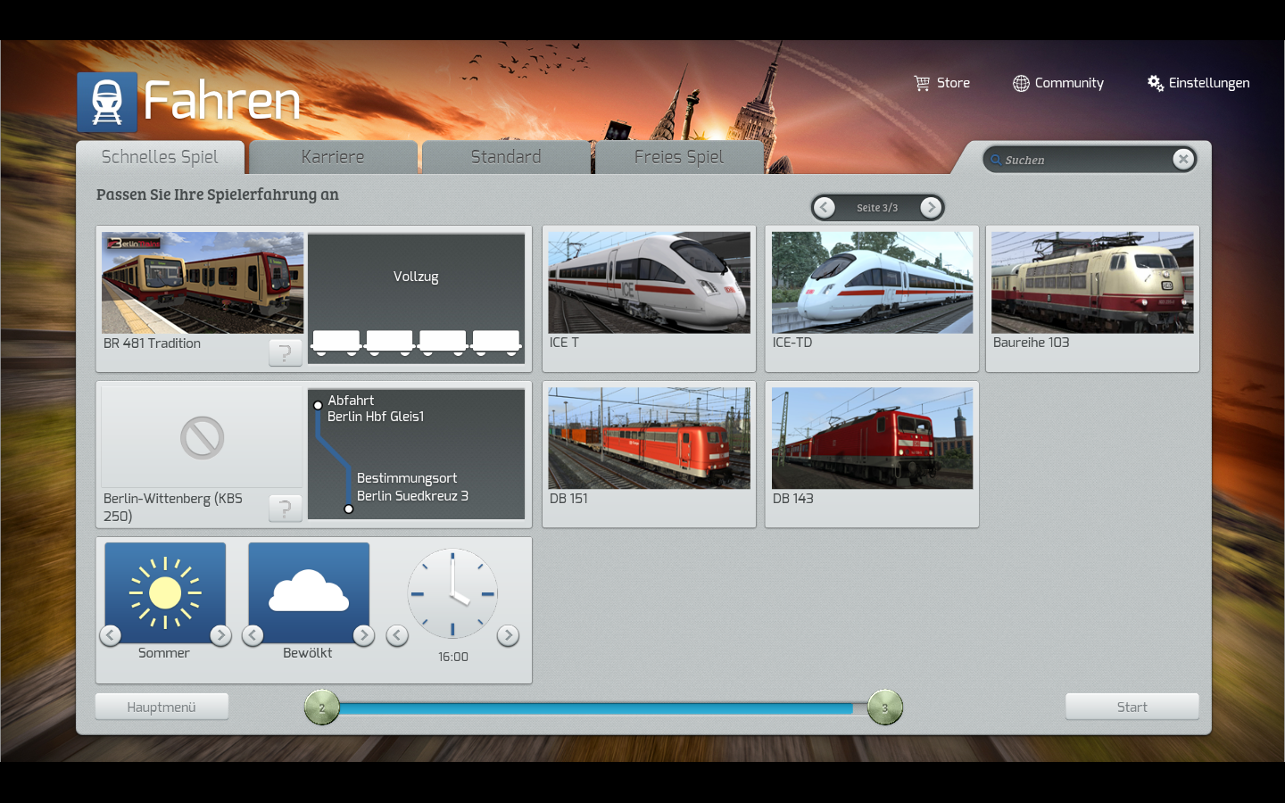
Task: Open the Community link
Action: 1069,83
